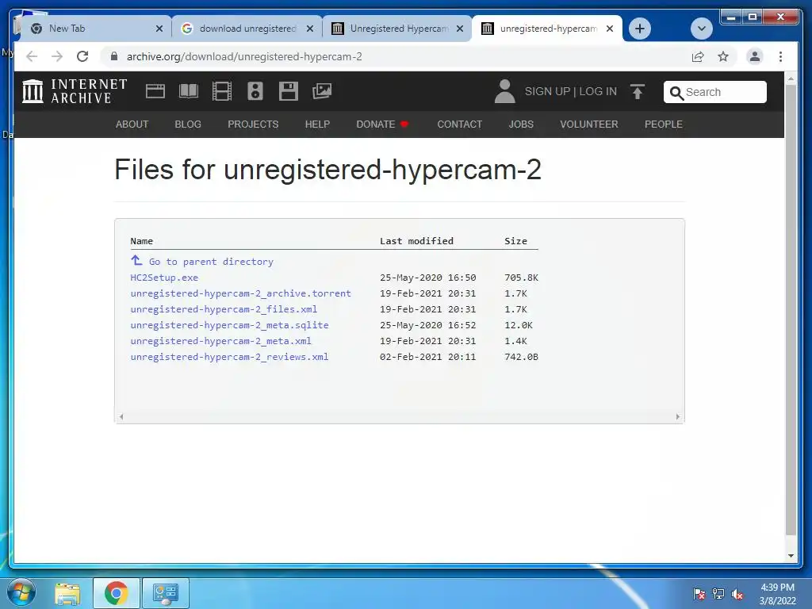Close the download unregistered Google tab
Screen dimensions: 812x609
tap(310, 29)
